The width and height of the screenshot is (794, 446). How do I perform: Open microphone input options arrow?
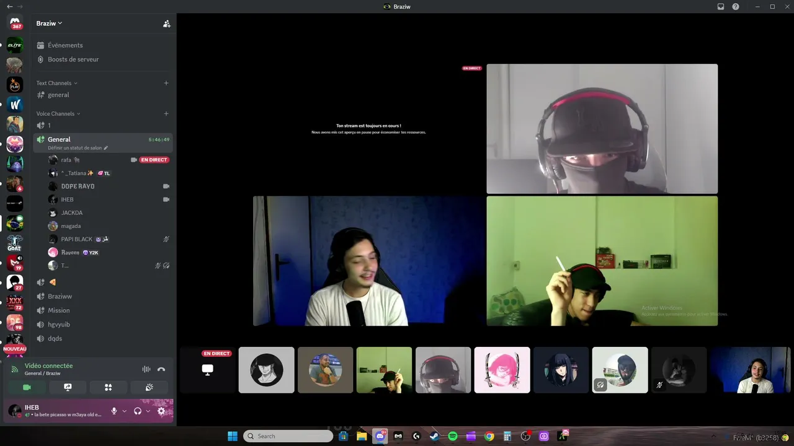(x=124, y=411)
